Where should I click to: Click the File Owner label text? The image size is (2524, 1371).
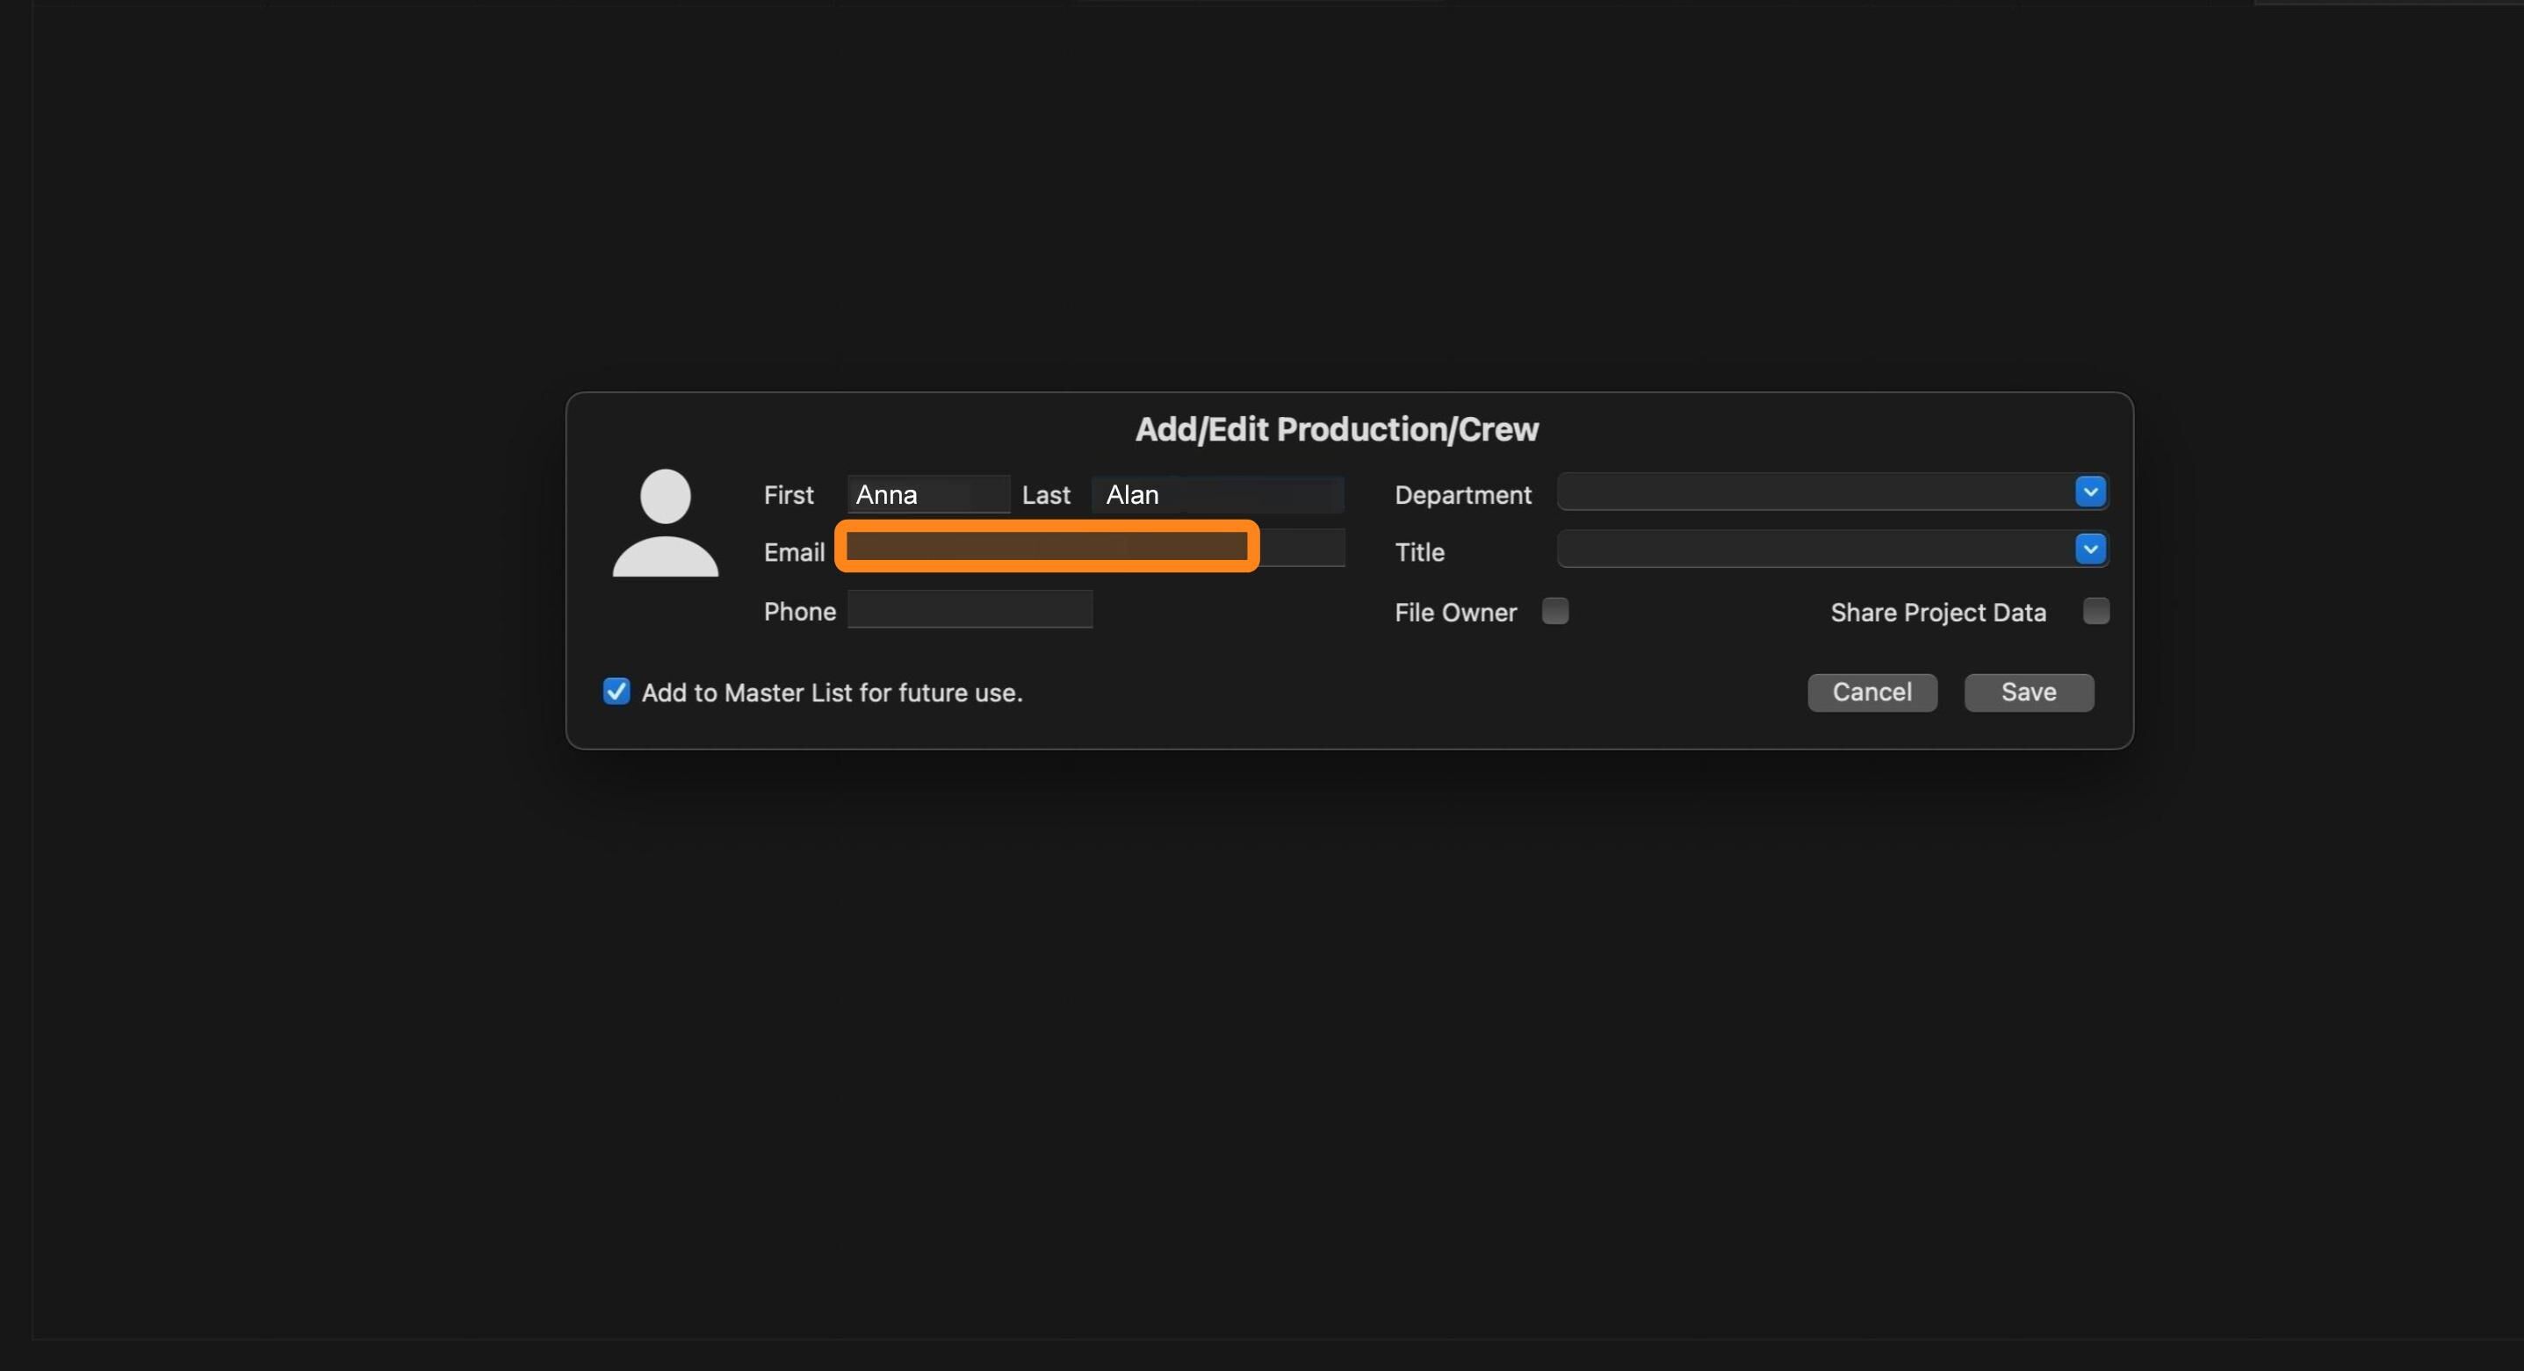pyautogui.click(x=1455, y=613)
